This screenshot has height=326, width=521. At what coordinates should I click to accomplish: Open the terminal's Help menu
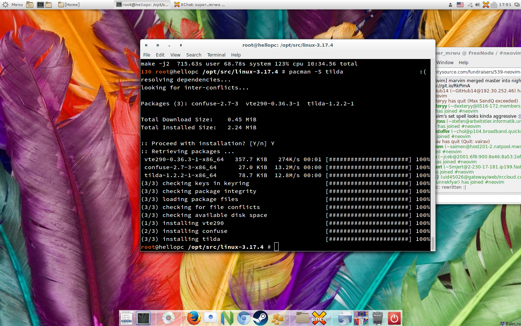(x=236, y=55)
